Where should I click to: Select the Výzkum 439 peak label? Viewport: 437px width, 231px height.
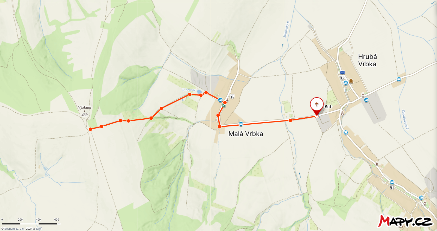click(x=85, y=111)
